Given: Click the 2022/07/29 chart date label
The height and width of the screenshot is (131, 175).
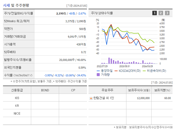Looking at the screenshot, I should pyautogui.click(x=102, y=66).
